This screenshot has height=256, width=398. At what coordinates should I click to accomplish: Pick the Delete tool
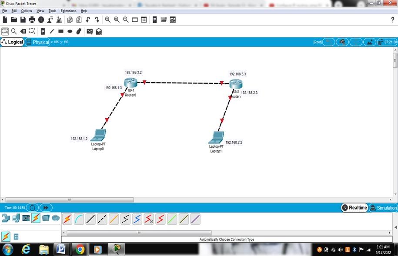tap(23, 31)
